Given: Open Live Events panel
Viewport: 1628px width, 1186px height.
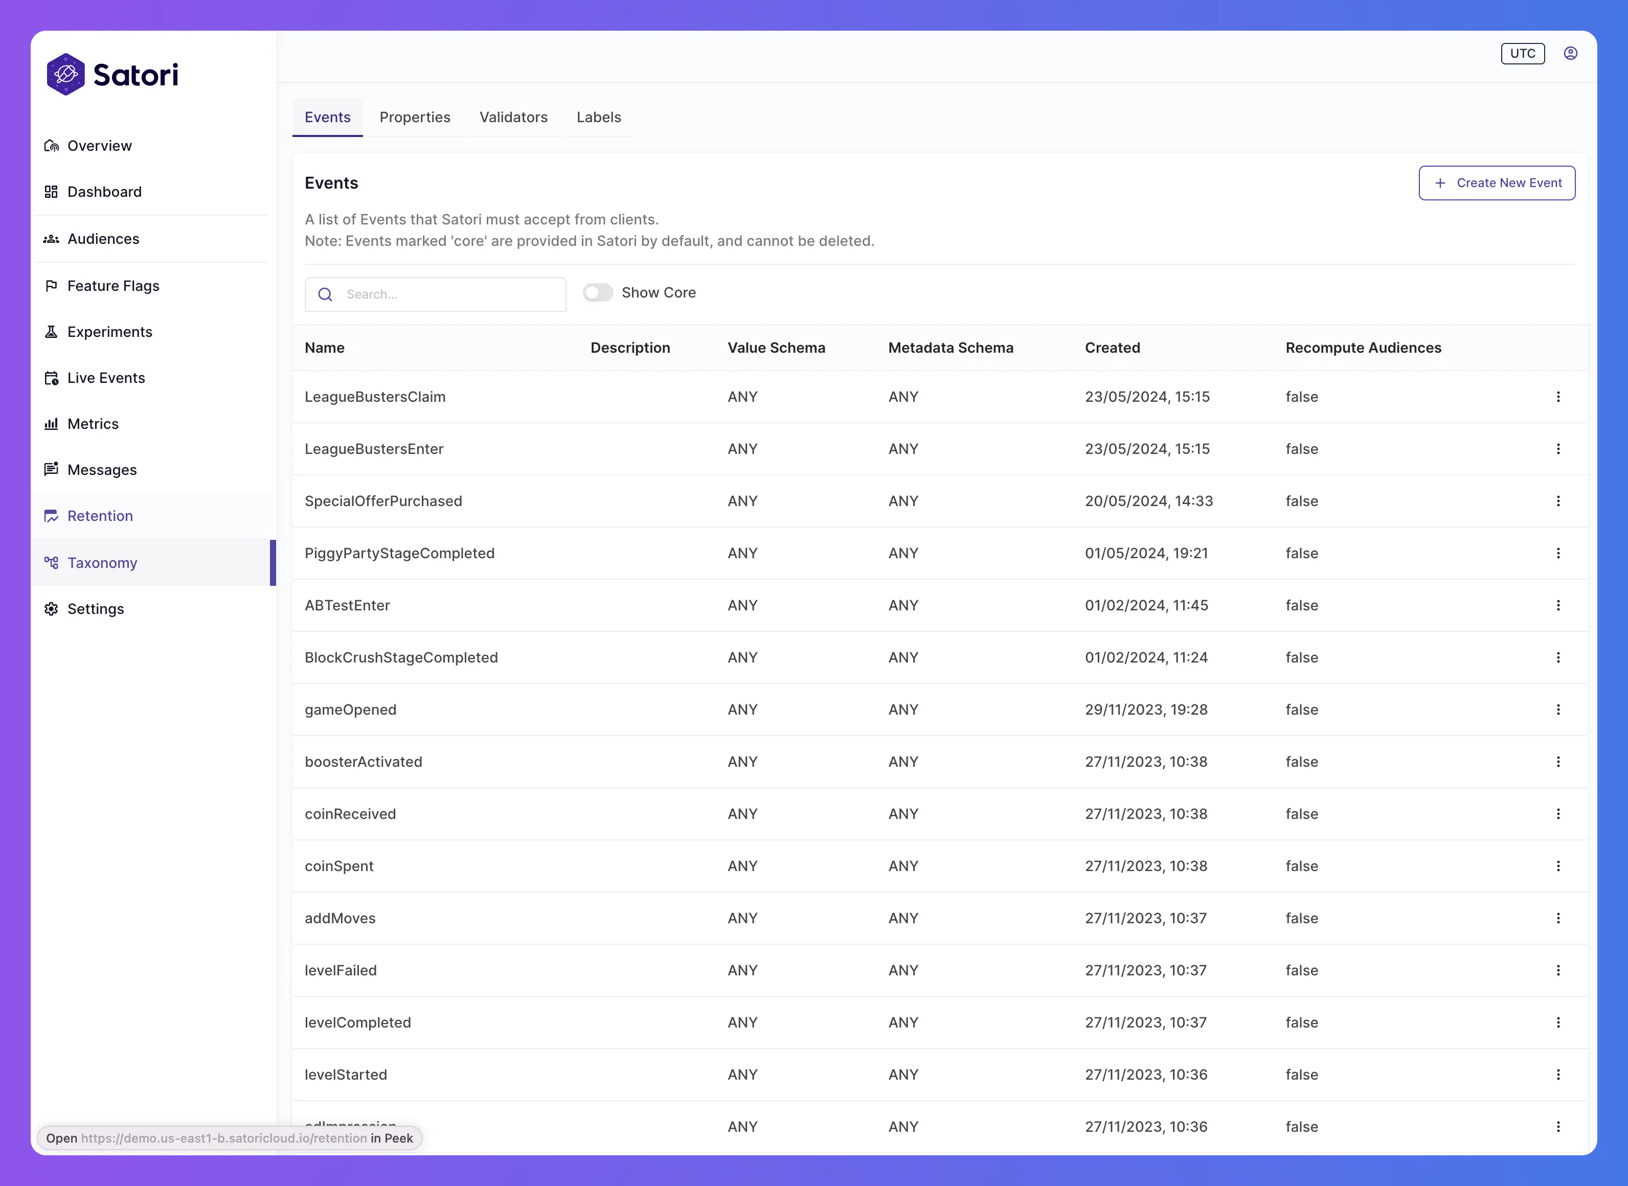Looking at the screenshot, I should click(x=106, y=377).
